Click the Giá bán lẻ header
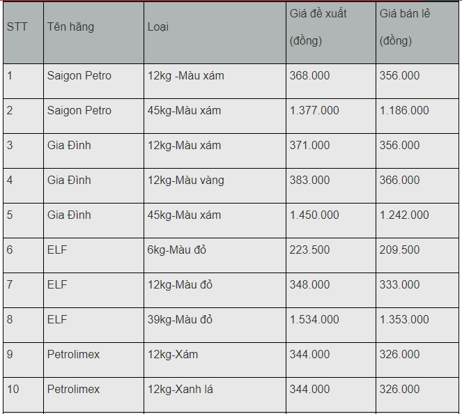462x414 pixels. tap(417, 33)
